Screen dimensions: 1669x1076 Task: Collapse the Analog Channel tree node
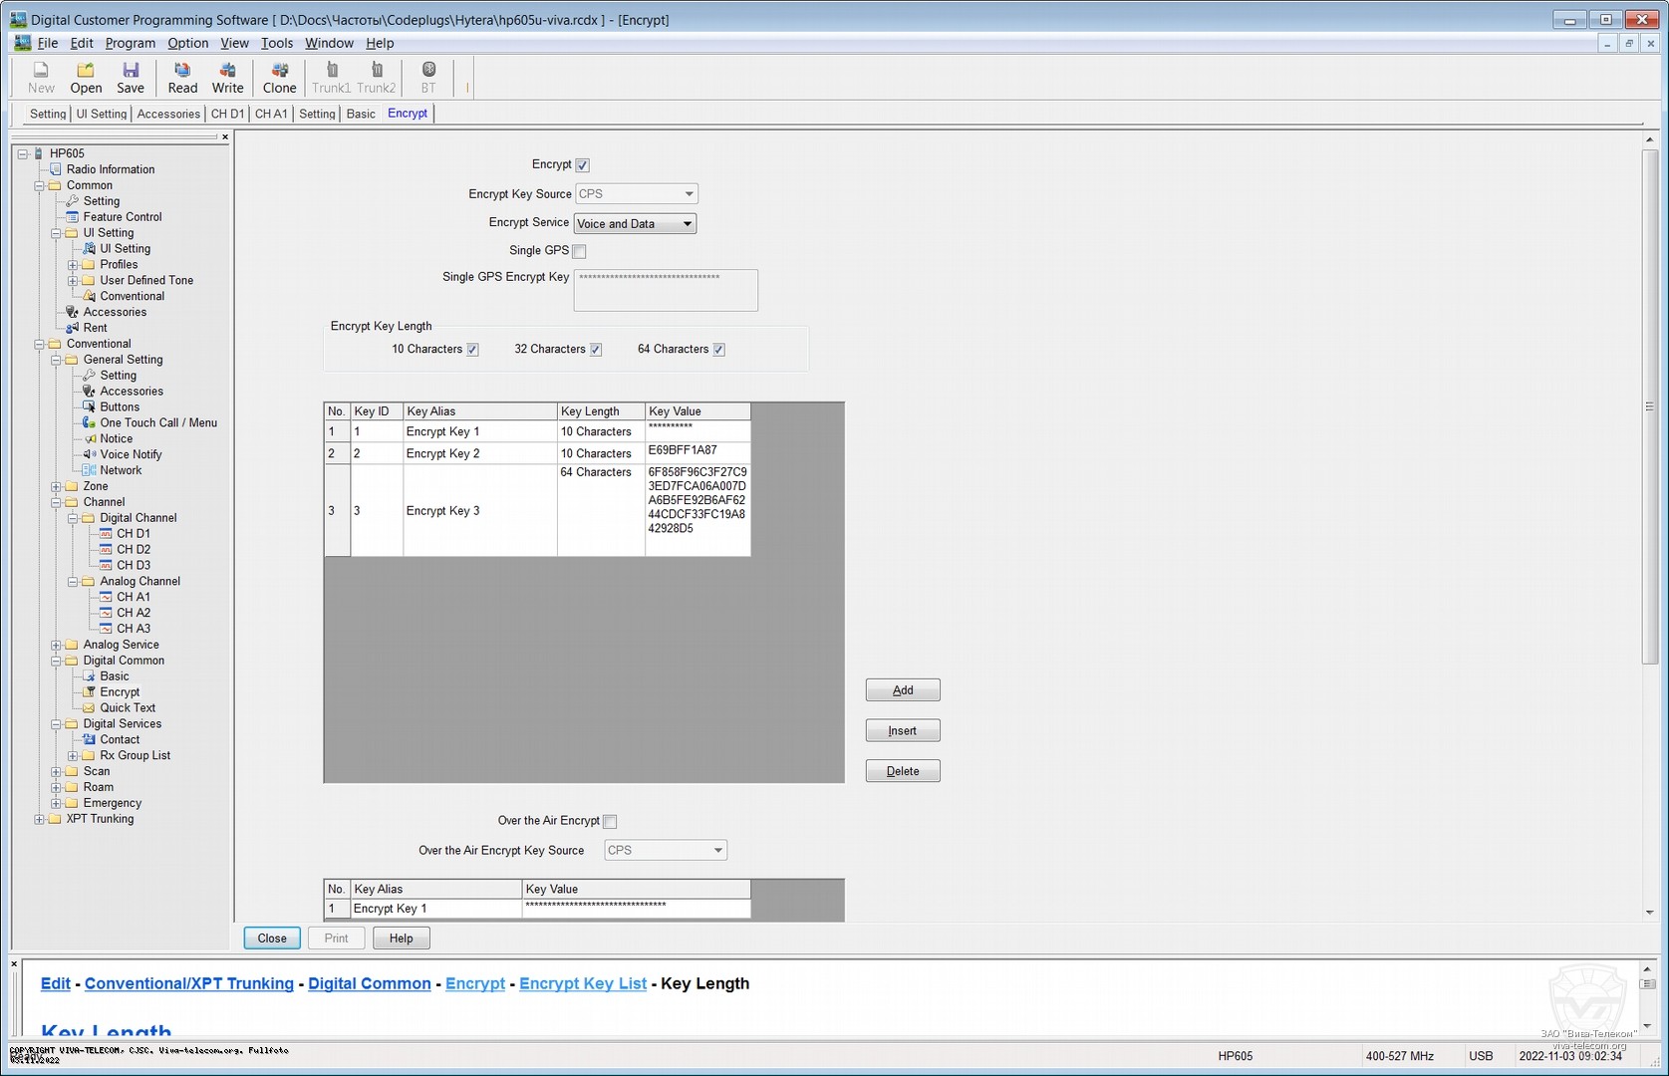tap(73, 582)
